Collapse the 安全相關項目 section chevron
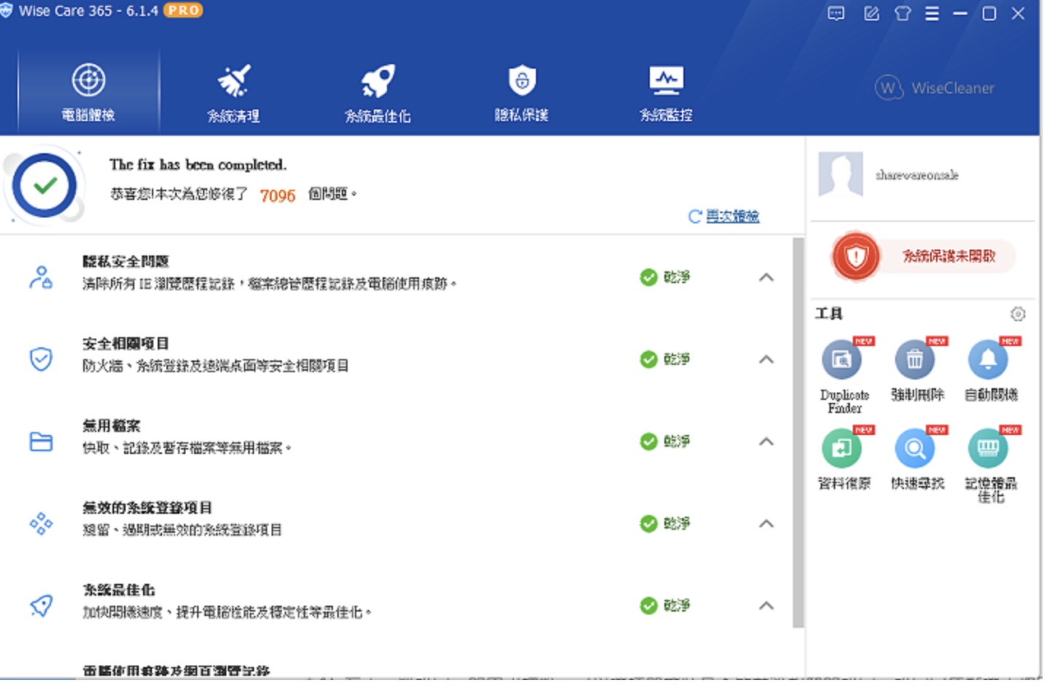This screenshot has height=686, width=1047. click(x=766, y=359)
